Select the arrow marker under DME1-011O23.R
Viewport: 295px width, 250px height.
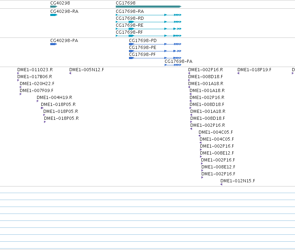18,73
